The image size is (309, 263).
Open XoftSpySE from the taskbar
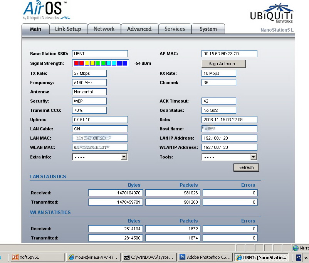[x=37, y=257]
